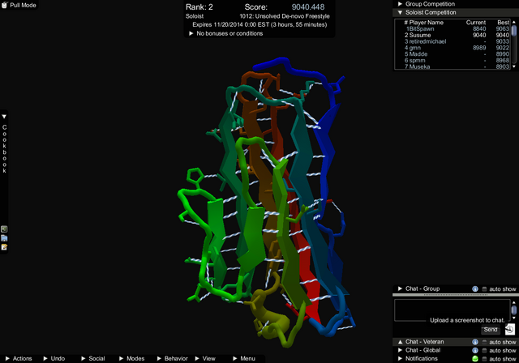Click the chat scrollbar thumb
Viewport: 519px width, 363px height.
[x=513, y=310]
